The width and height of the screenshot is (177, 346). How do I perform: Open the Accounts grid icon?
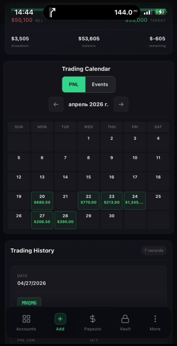tap(26, 319)
